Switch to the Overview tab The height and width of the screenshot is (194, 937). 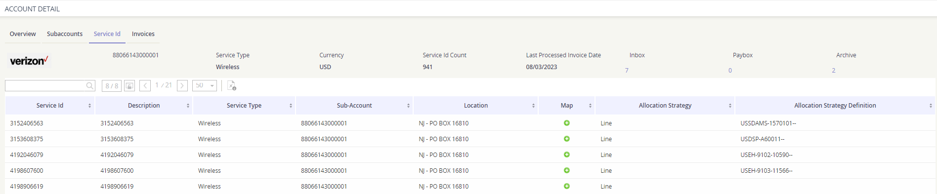pos(23,34)
